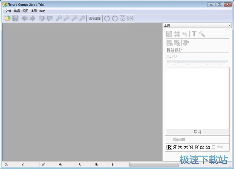
Task: Rotate image counterclockwise
Action: tap(115, 18)
